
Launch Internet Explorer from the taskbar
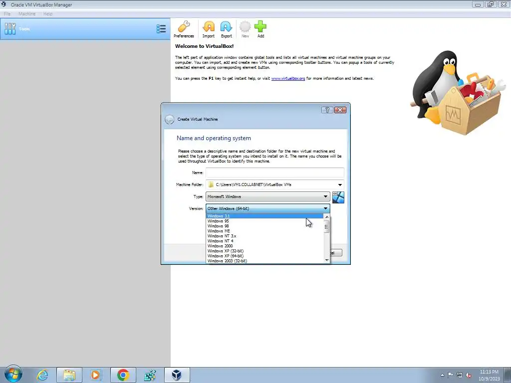tap(42, 375)
